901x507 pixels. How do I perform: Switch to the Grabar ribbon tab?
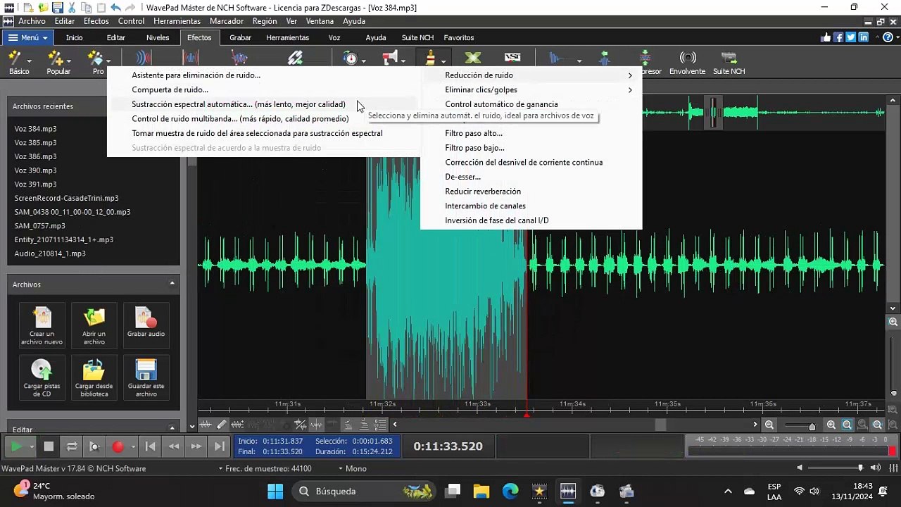point(241,37)
